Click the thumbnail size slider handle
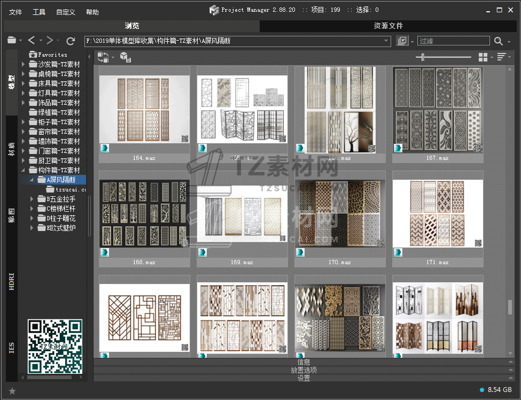The height and width of the screenshot is (400, 521). click(423, 57)
